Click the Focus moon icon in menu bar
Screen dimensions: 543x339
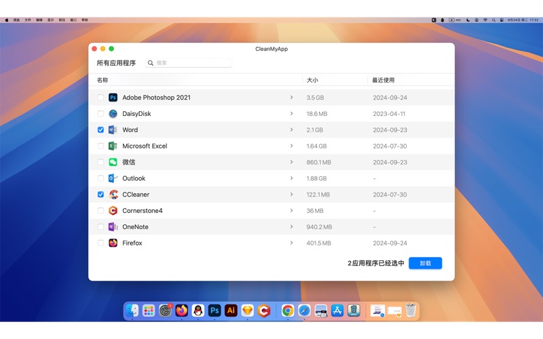pos(468,20)
